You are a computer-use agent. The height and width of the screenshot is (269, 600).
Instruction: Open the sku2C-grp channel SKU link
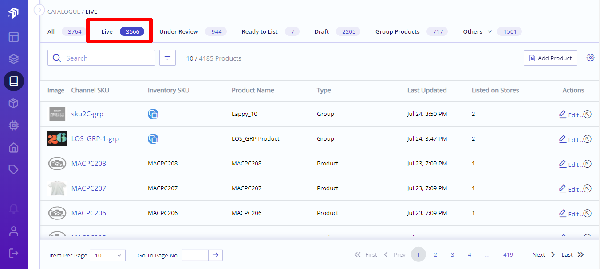[87, 114]
